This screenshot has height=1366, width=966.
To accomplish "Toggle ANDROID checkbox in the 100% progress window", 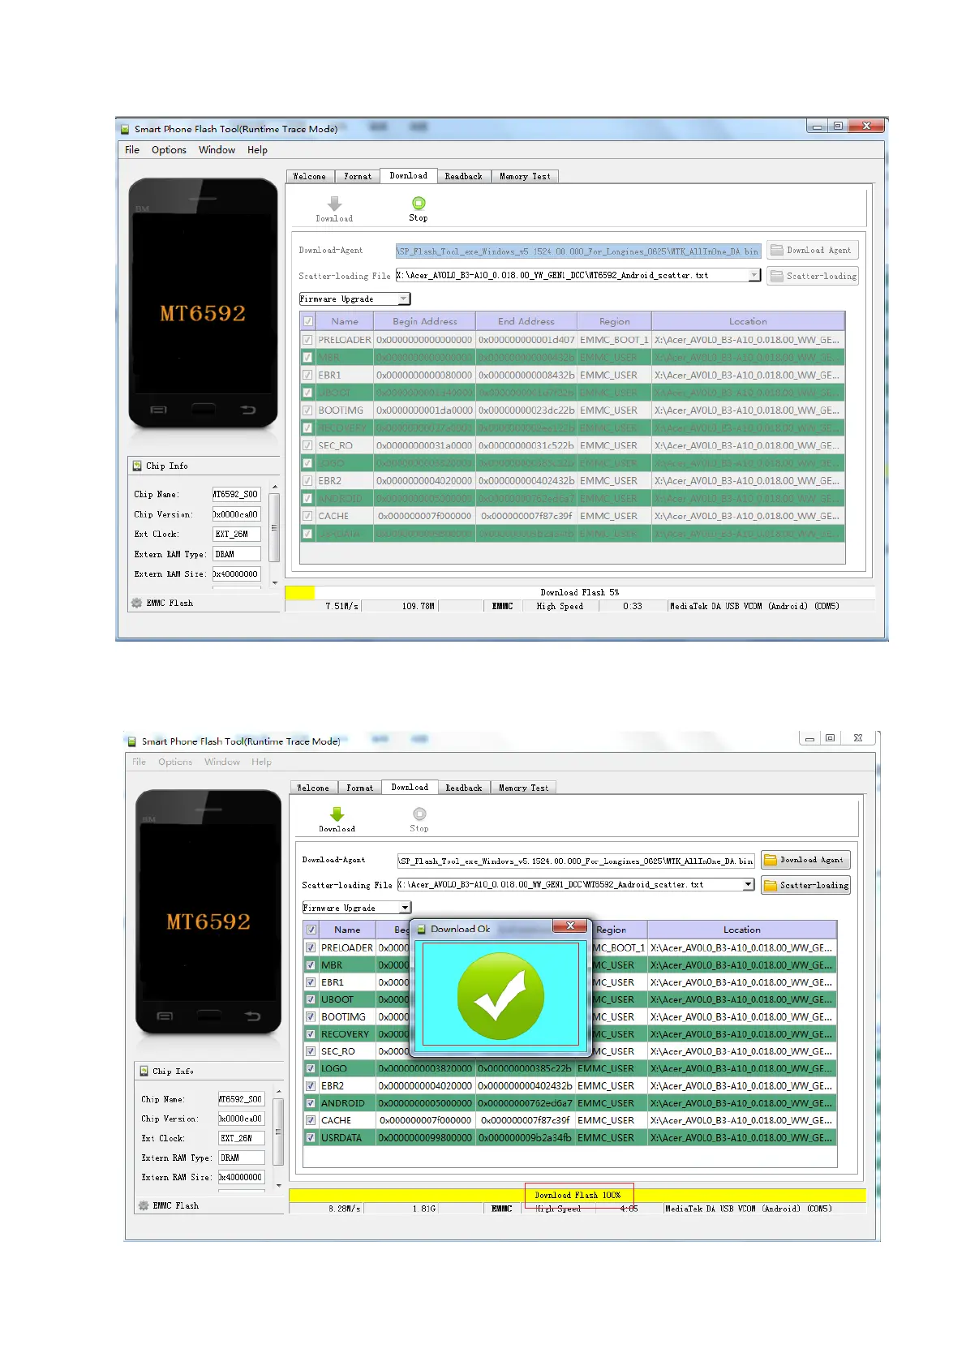I will coord(311,1103).
